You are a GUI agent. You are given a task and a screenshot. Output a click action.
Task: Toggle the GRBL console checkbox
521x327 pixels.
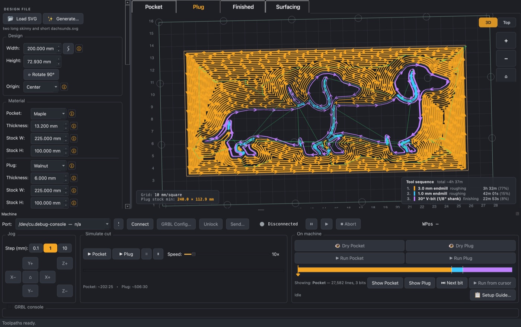(9, 307)
